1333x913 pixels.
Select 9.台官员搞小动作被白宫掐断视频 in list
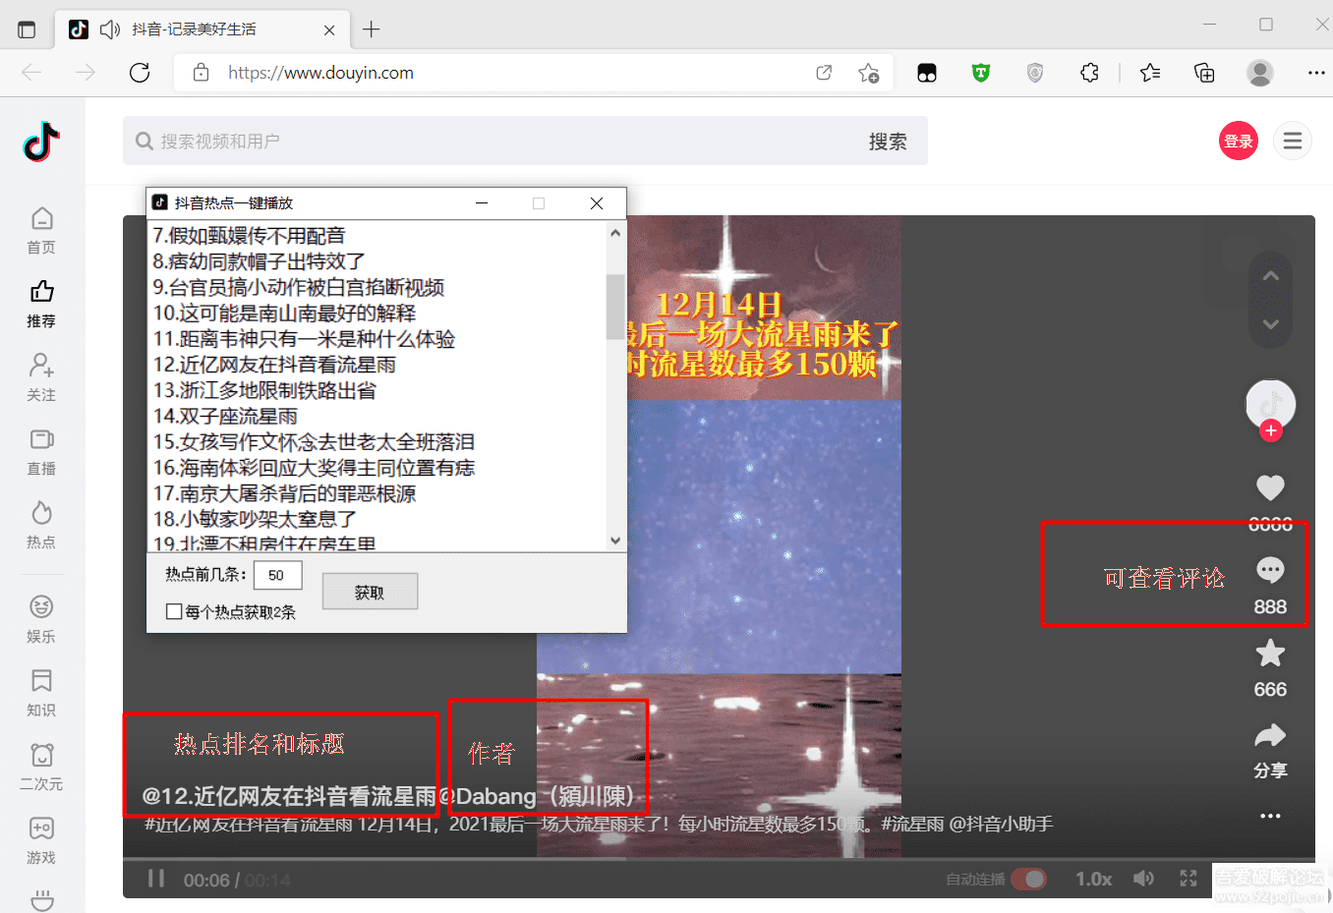tap(299, 288)
